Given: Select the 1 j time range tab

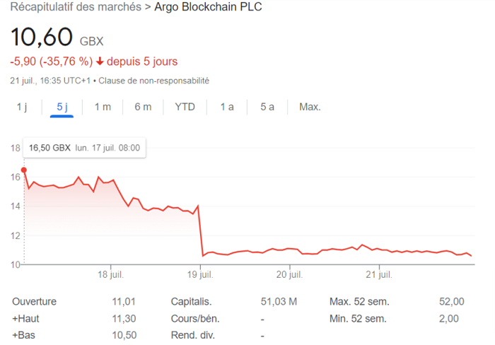Looking at the screenshot, I should click(x=22, y=107).
